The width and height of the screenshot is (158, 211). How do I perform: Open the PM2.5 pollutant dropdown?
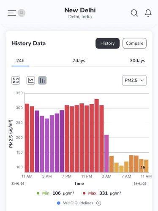134,81
